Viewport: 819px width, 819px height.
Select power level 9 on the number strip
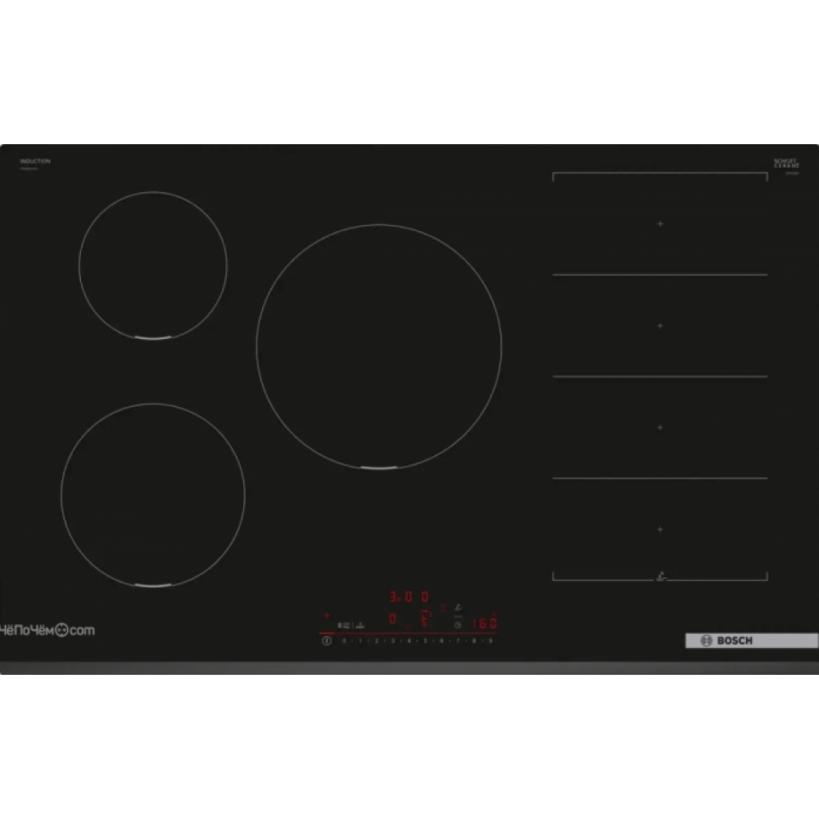(x=491, y=641)
